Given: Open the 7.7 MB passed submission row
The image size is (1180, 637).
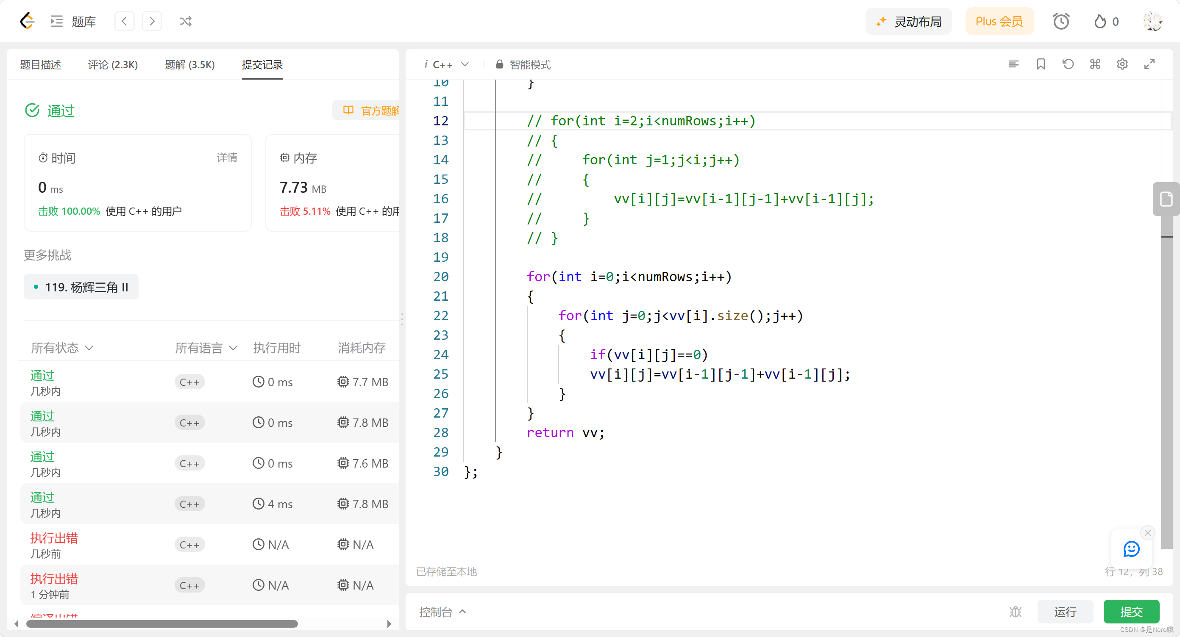Looking at the screenshot, I should tap(209, 382).
